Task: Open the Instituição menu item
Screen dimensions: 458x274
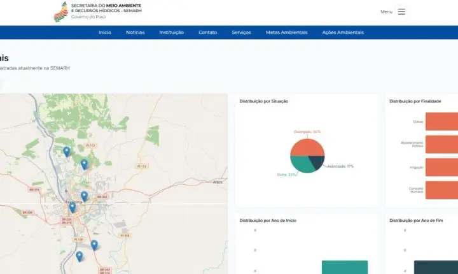Action: tap(172, 32)
